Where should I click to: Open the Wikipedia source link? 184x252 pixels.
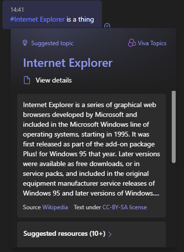55,207
